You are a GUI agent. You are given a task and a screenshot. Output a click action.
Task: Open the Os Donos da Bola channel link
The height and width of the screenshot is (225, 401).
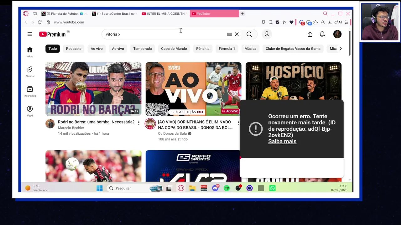point(172,133)
